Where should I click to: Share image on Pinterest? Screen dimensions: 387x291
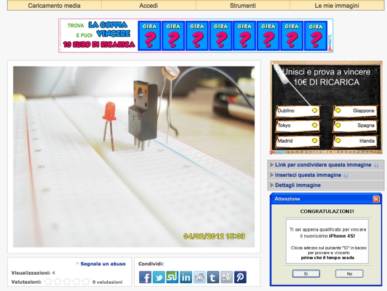[x=240, y=277]
